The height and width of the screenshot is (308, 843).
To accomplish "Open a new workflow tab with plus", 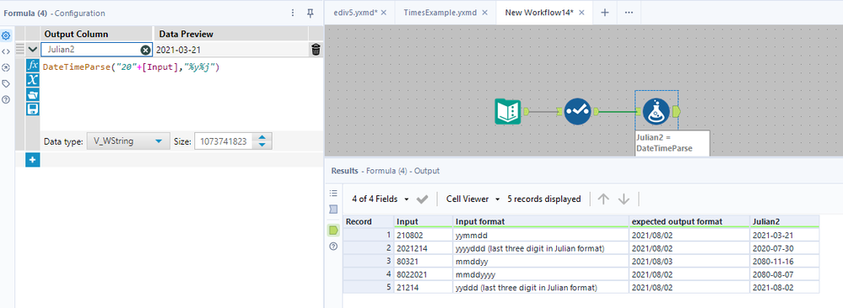I will click(604, 13).
